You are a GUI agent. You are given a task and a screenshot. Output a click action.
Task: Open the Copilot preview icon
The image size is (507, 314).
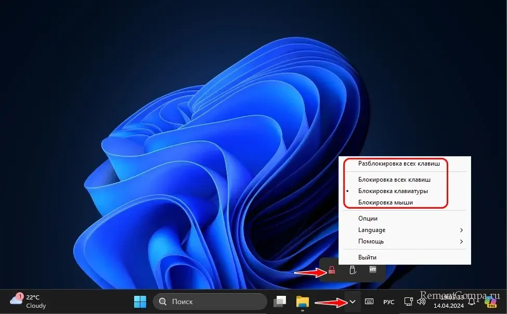[490, 302]
